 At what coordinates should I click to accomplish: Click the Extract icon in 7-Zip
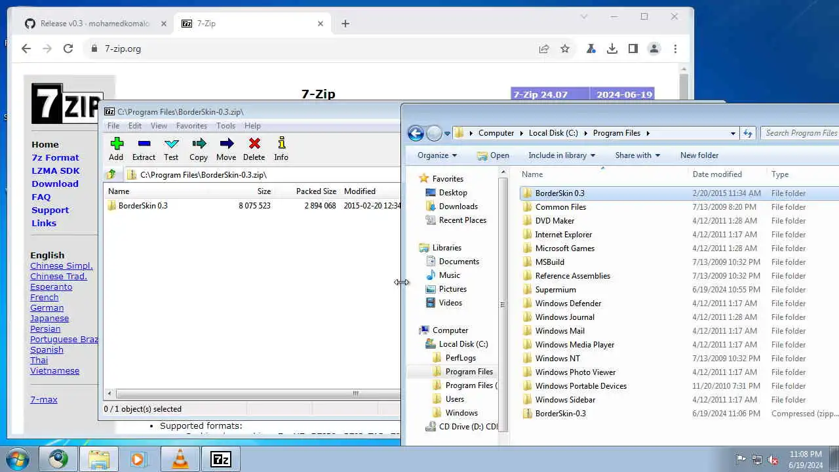click(144, 144)
